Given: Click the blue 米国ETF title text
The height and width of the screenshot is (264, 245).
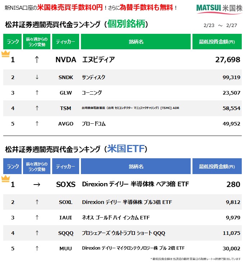Looking at the screenshot, I should [126, 149].
